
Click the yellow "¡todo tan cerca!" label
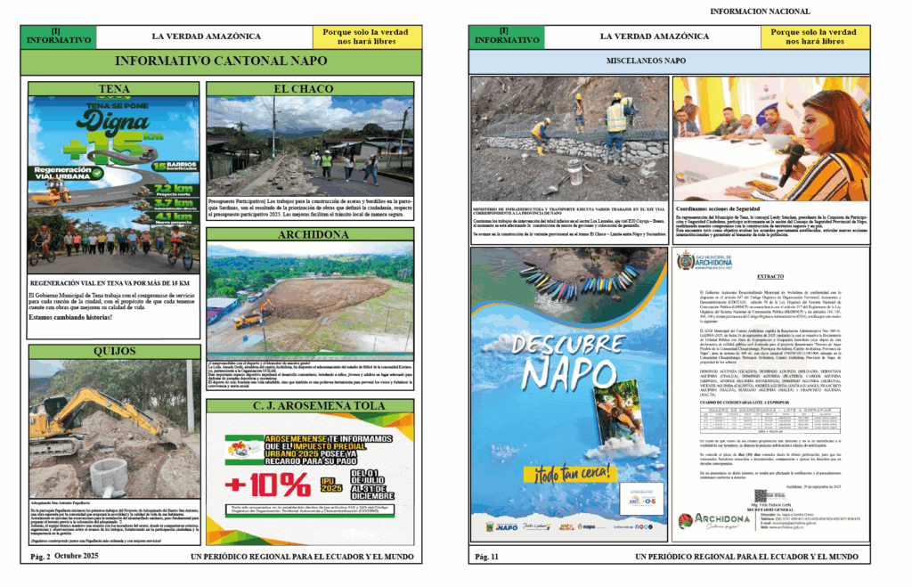[x=566, y=472]
